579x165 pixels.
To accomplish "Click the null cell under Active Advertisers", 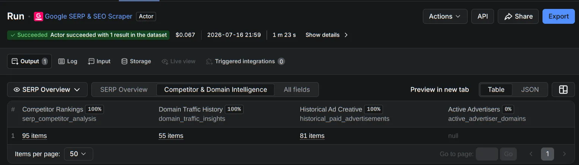I will point(453,136).
